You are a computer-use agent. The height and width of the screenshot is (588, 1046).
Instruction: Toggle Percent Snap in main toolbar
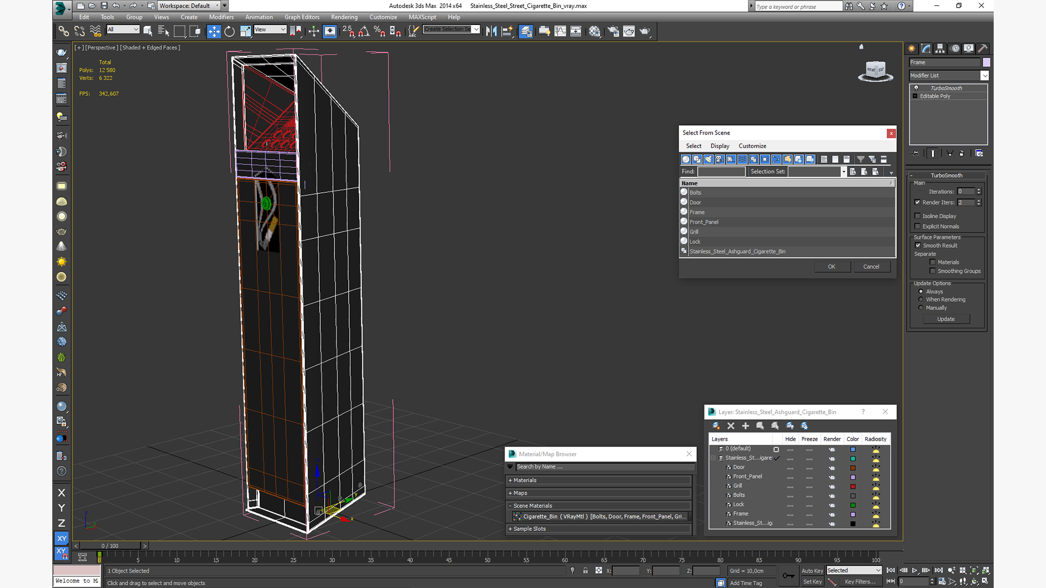coord(380,31)
